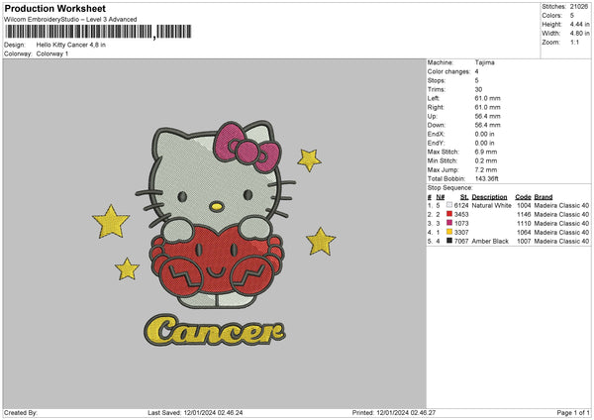The height and width of the screenshot is (420, 594).
Task: Click the magenta swatch for thread 1073
Action: tap(449, 223)
